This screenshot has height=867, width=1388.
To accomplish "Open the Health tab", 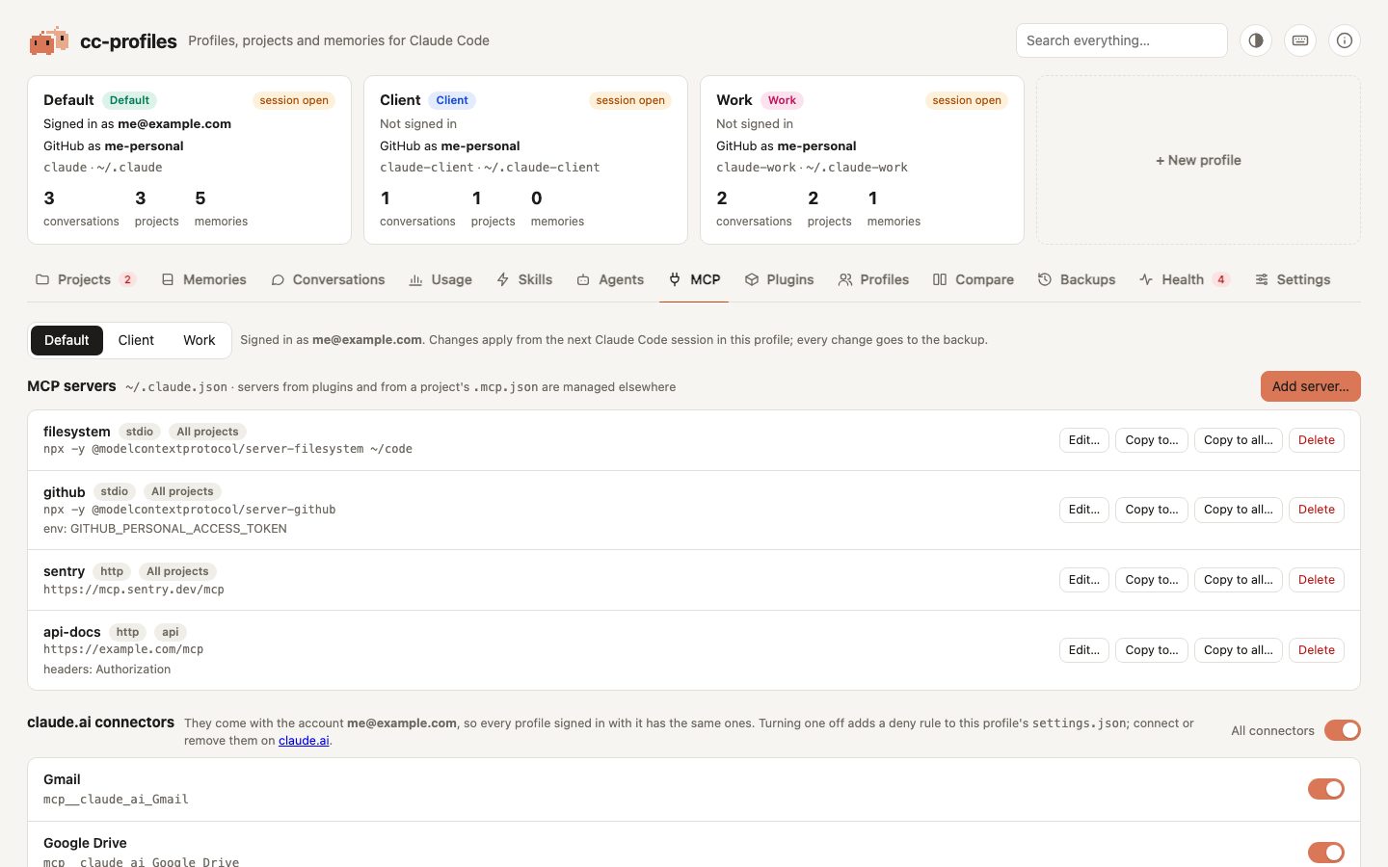I will tap(1184, 279).
